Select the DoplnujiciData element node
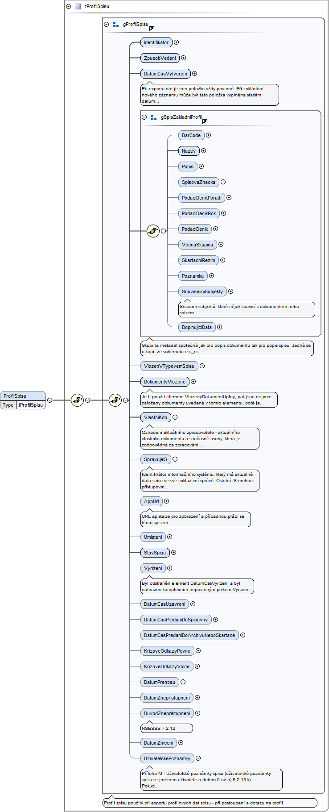 197,327
